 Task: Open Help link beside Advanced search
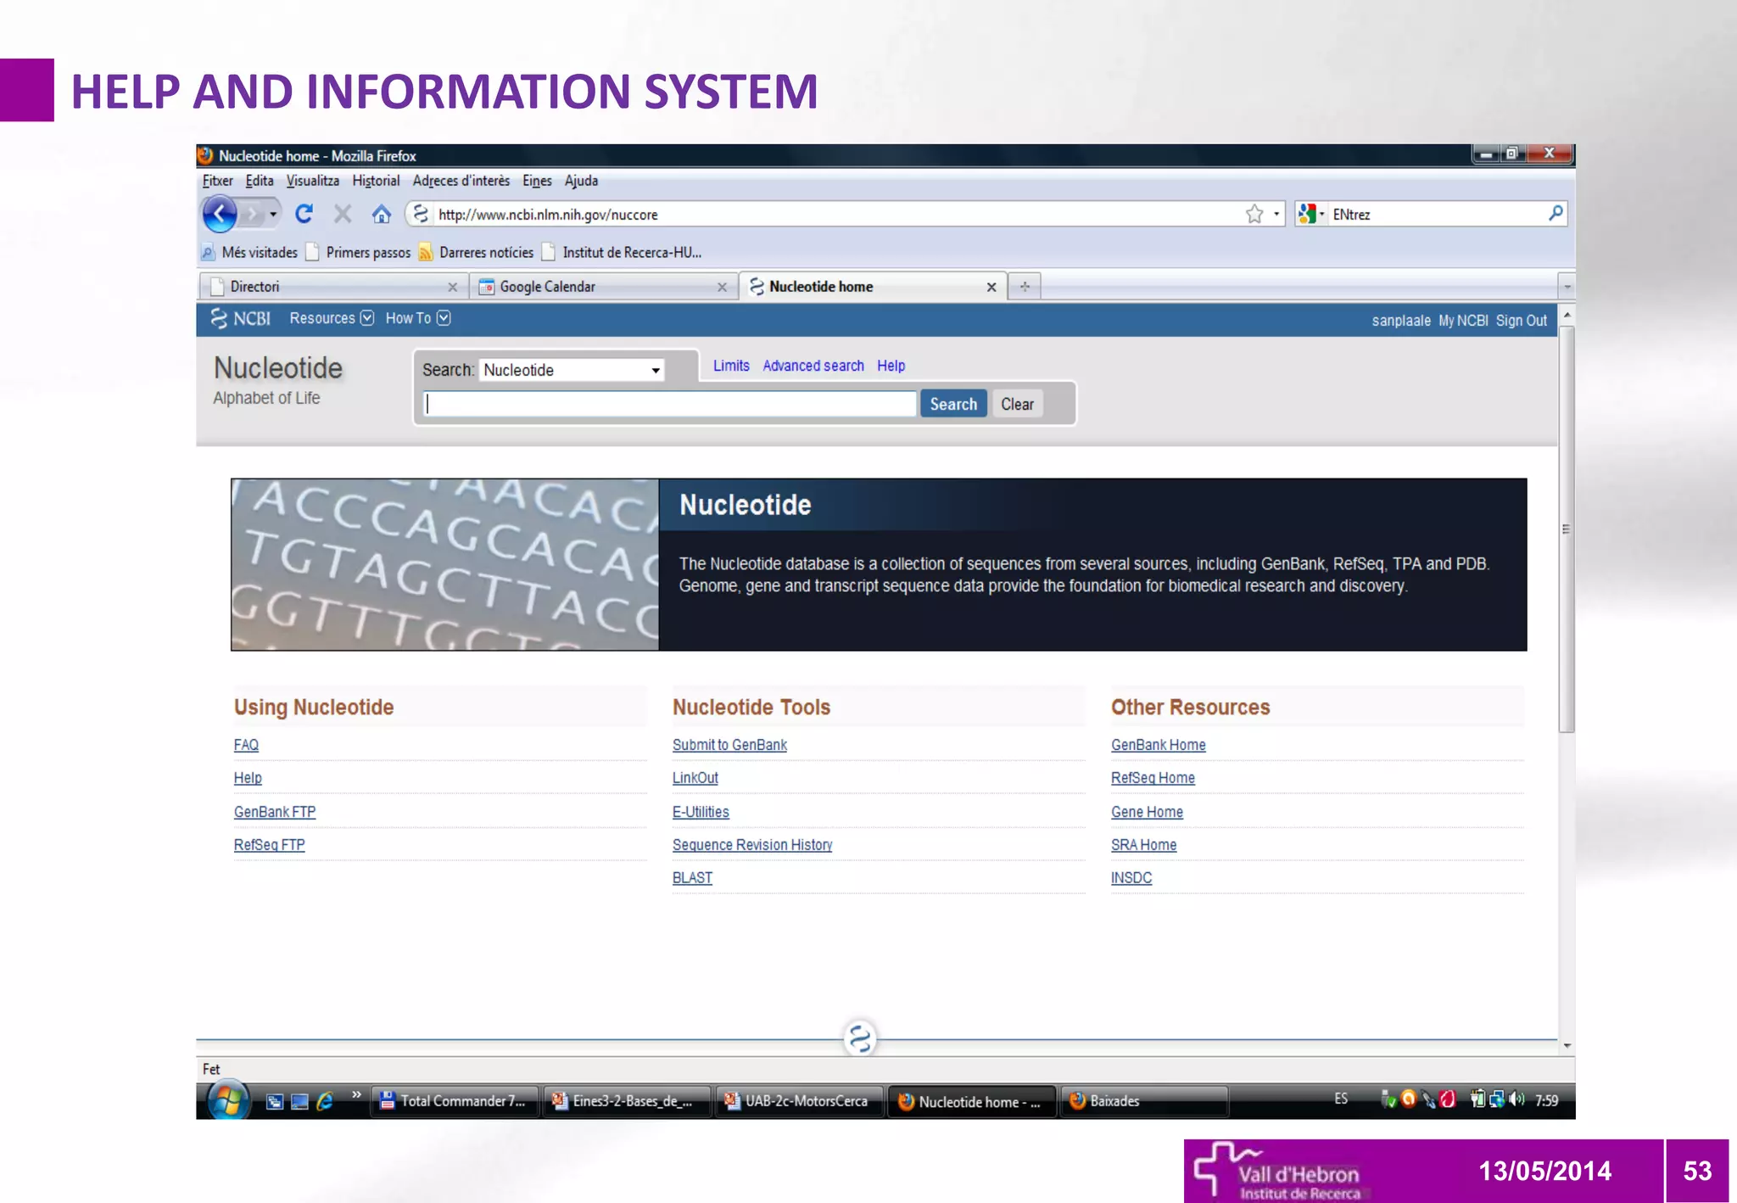point(891,366)
